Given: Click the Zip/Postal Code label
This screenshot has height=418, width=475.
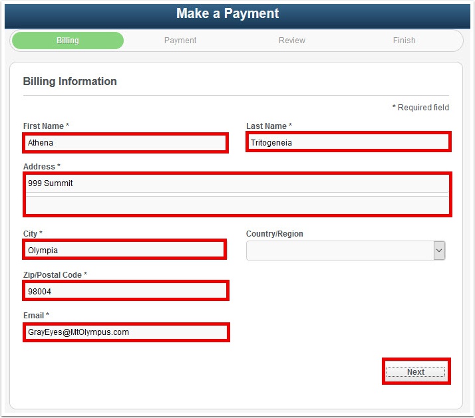Looking at the screenshot, I should [x=55, y=275].
